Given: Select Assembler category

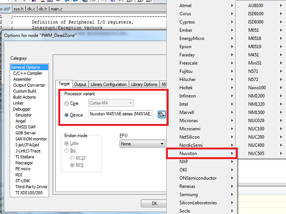Looking at the screenshot, I should 22,79.
